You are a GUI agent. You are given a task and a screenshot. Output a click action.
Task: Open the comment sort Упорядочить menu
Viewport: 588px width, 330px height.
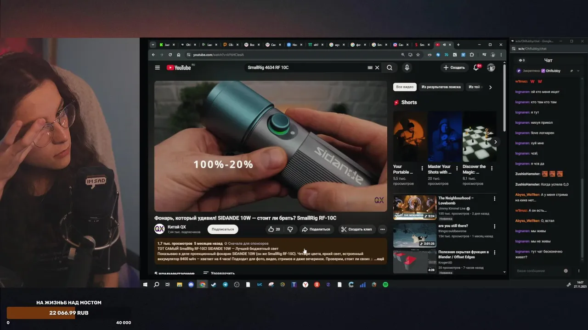(x=219, y=273)
